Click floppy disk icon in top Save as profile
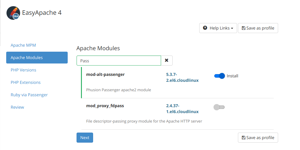Image resolution: width=300 pixels, height=150 pixels. pyautogui.click(x=244, y=28)
